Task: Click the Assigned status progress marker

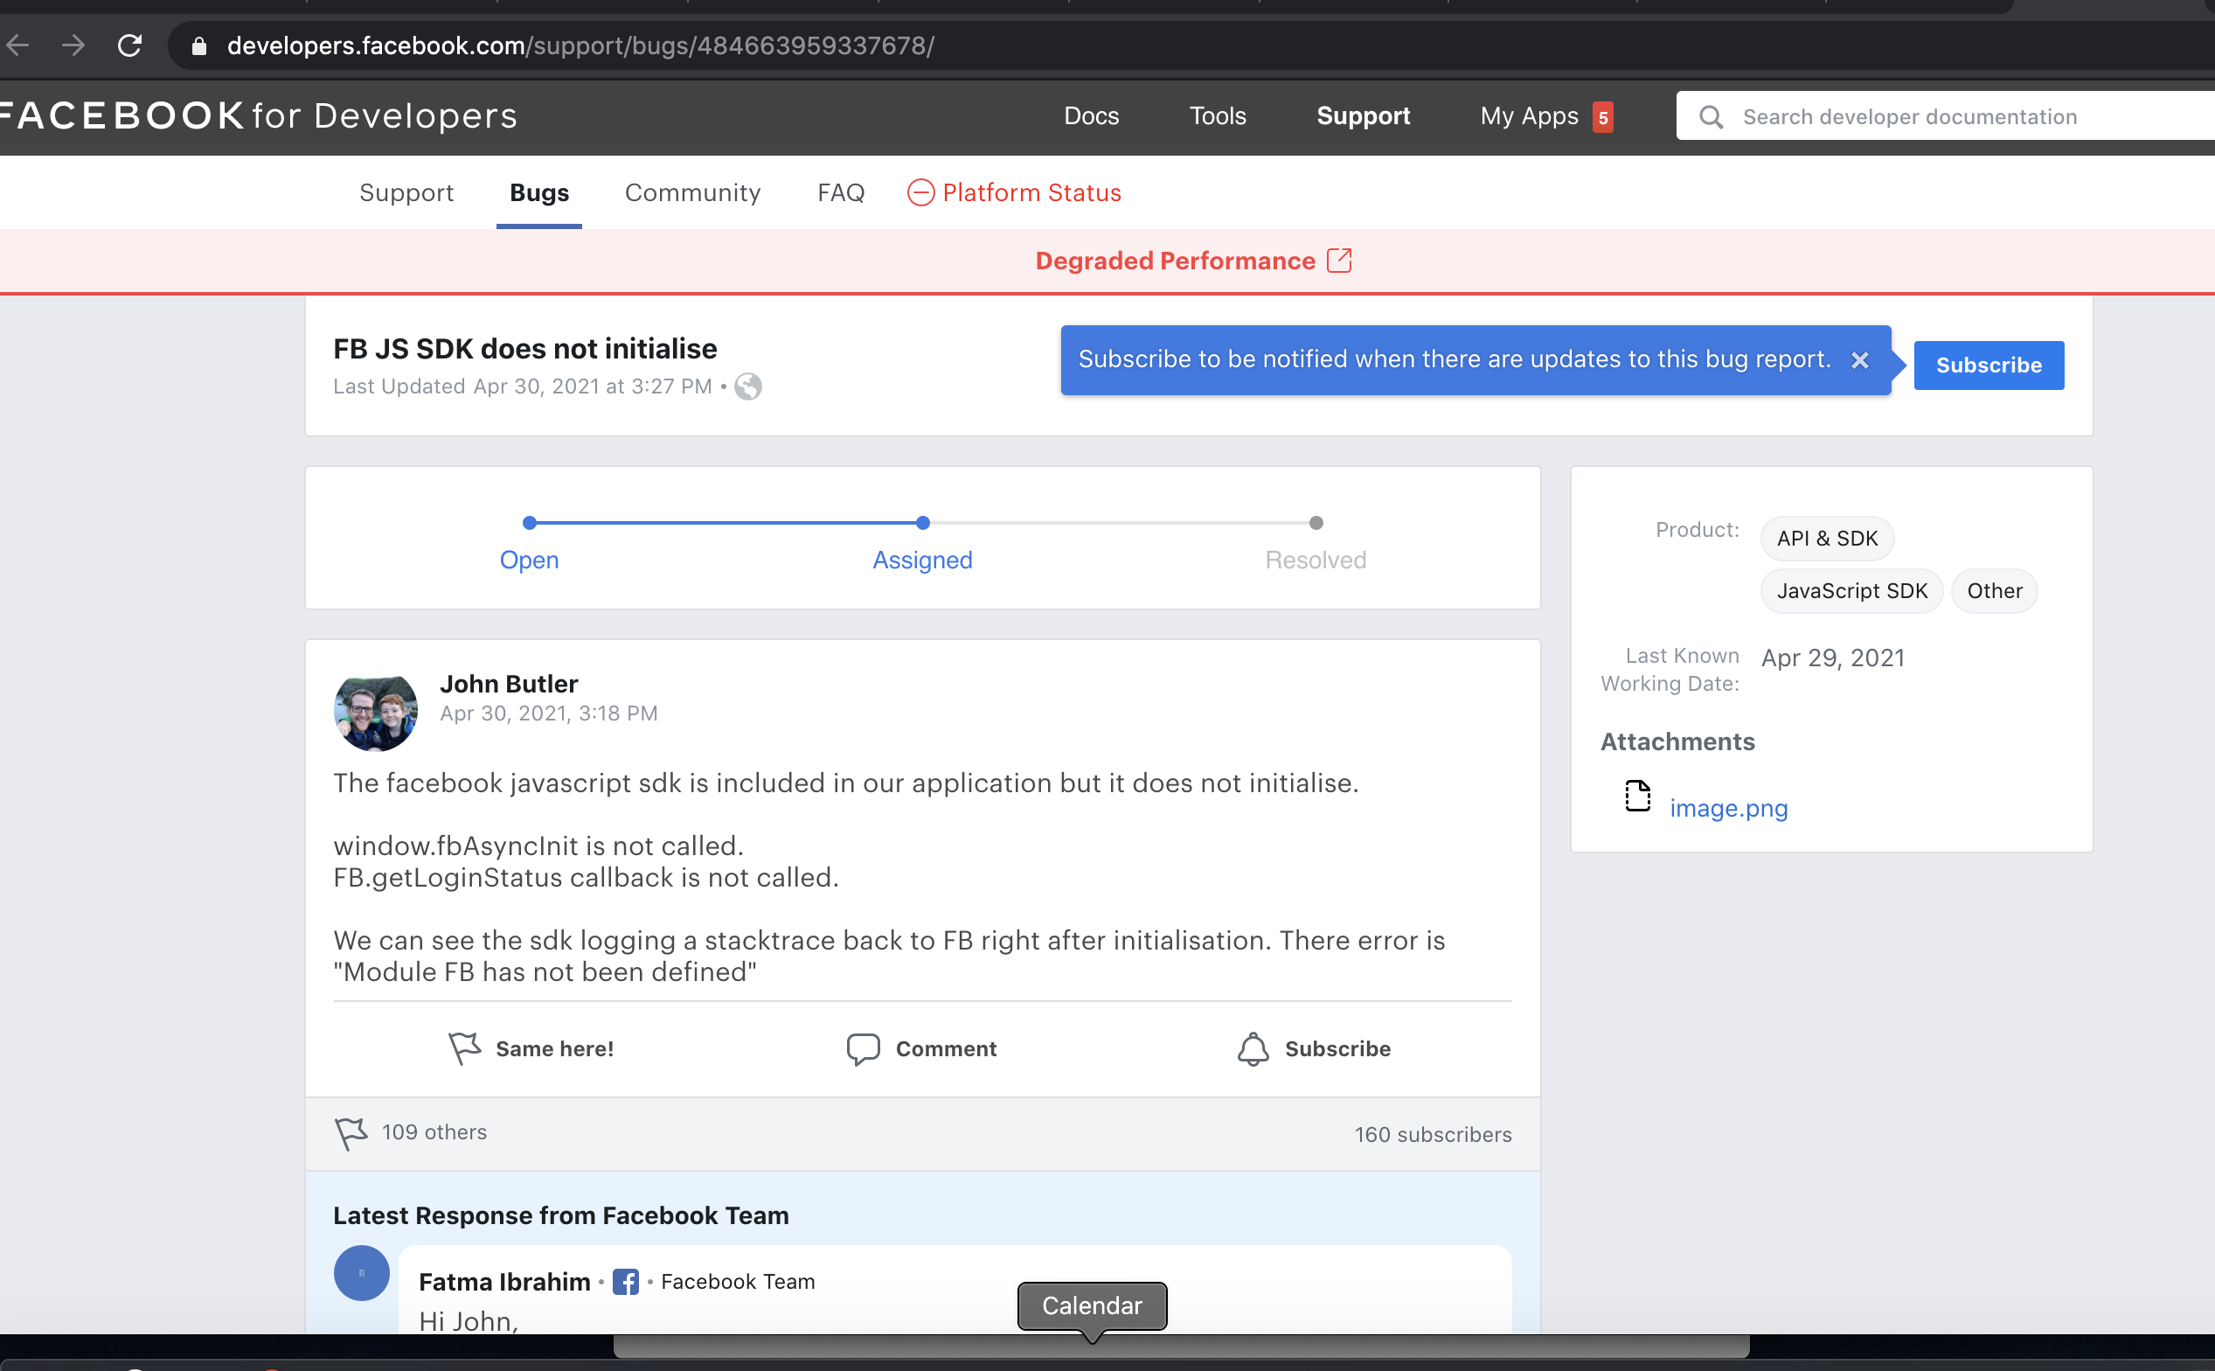Action: (x=922, y=523)
